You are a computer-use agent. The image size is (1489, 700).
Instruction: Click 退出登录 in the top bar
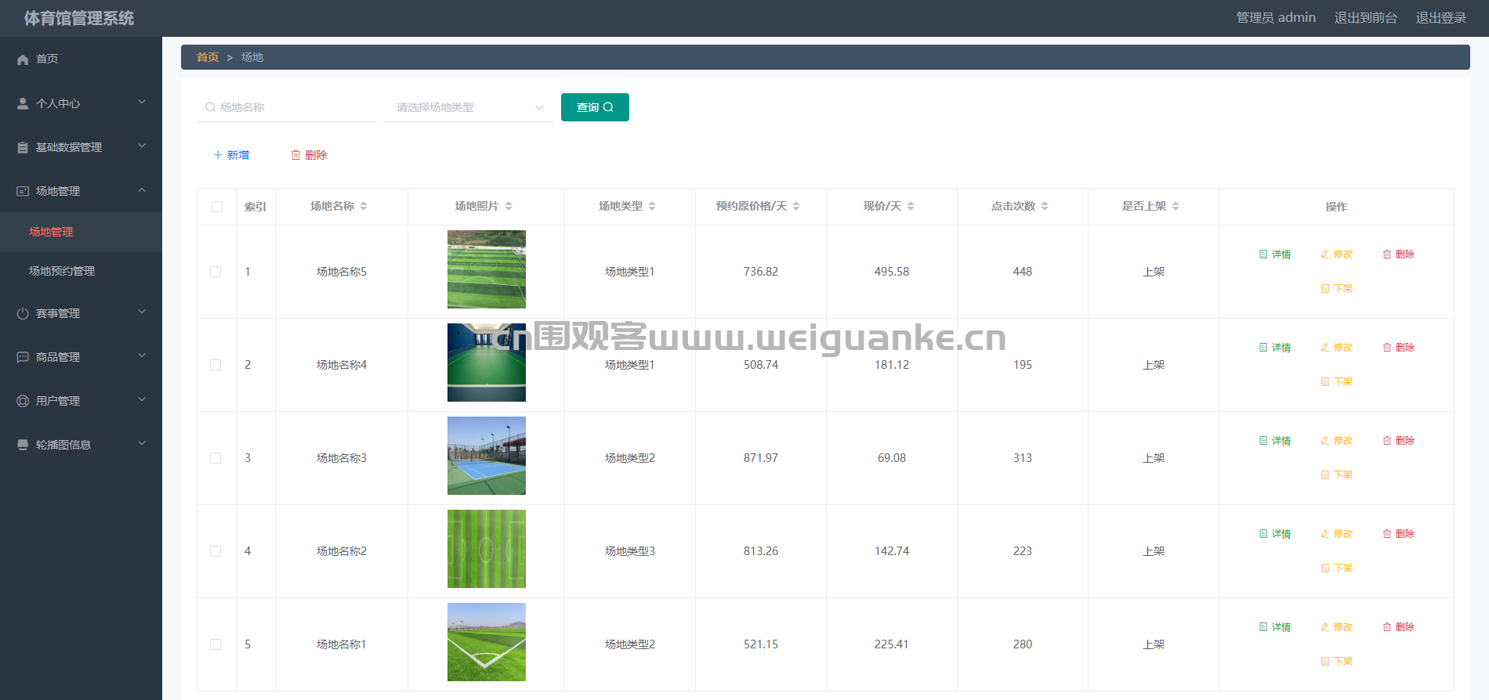1440,17
